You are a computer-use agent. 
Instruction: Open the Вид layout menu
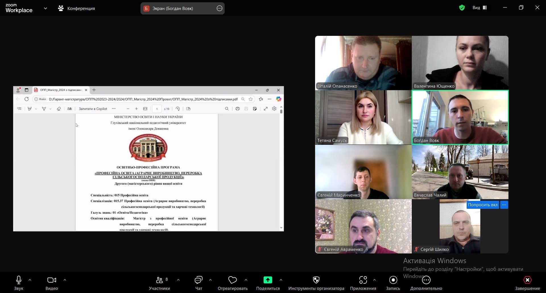tap(480, 8)
